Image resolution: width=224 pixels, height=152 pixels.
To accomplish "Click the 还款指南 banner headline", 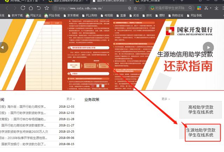I will tap(188, 66).
